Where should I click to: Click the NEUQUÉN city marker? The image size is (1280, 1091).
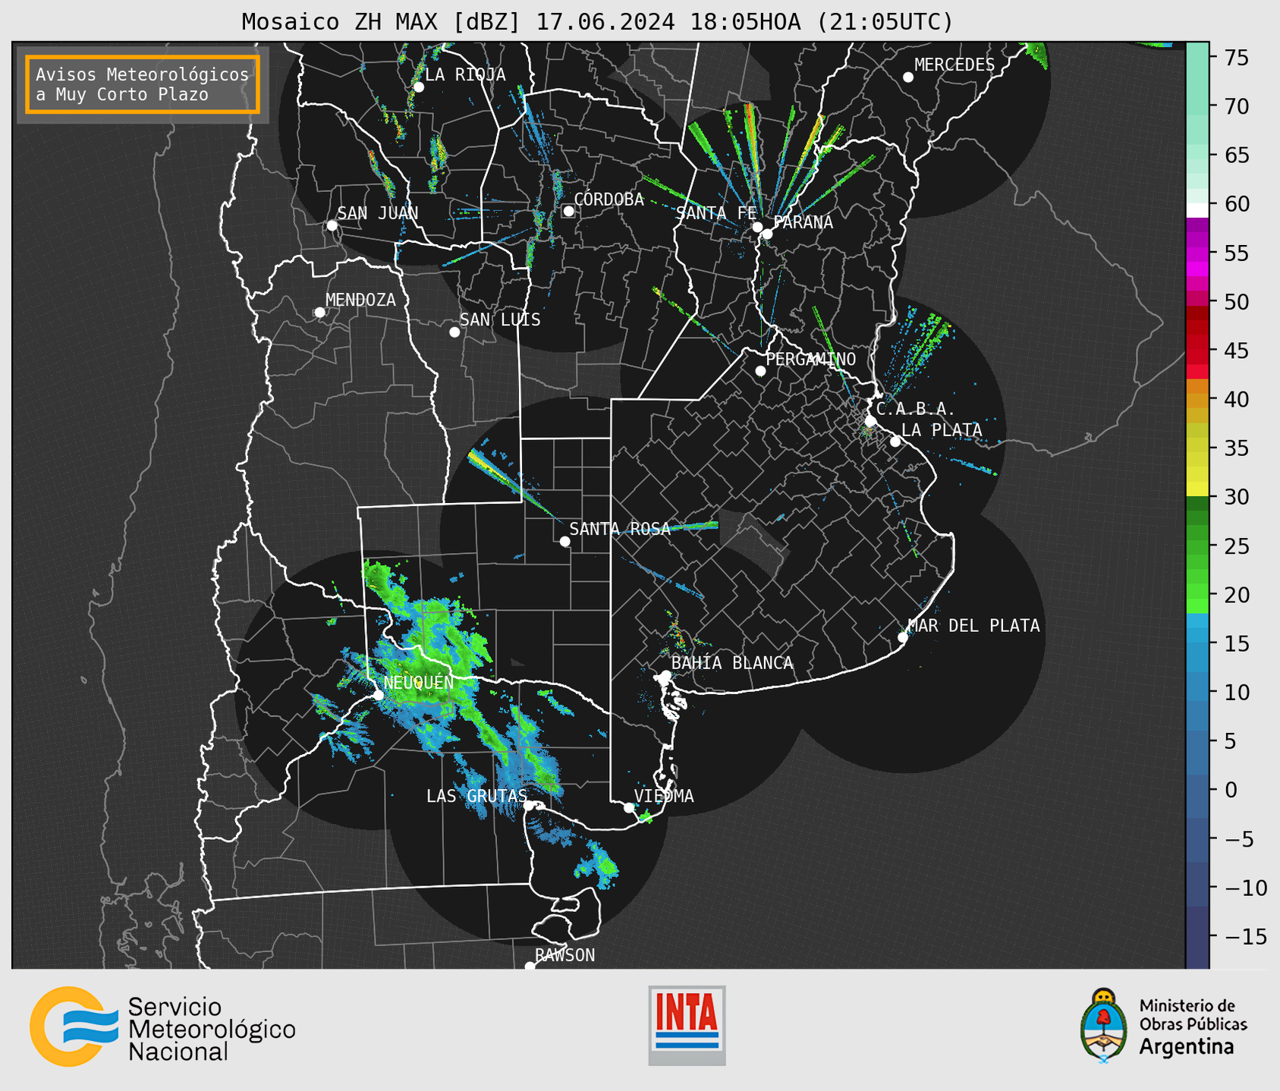[x=379, y=695]
